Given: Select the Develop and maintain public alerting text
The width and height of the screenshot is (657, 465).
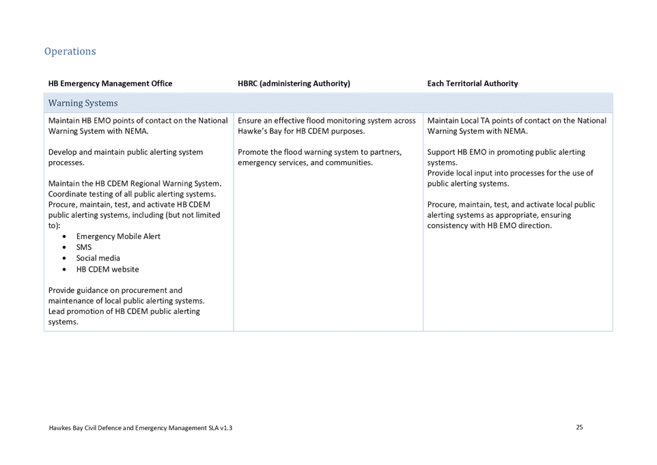Looking at the screenshot, I should tap(125, 157).
